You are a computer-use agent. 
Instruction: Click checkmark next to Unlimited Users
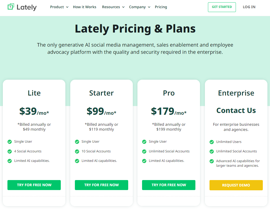(212, 142)
